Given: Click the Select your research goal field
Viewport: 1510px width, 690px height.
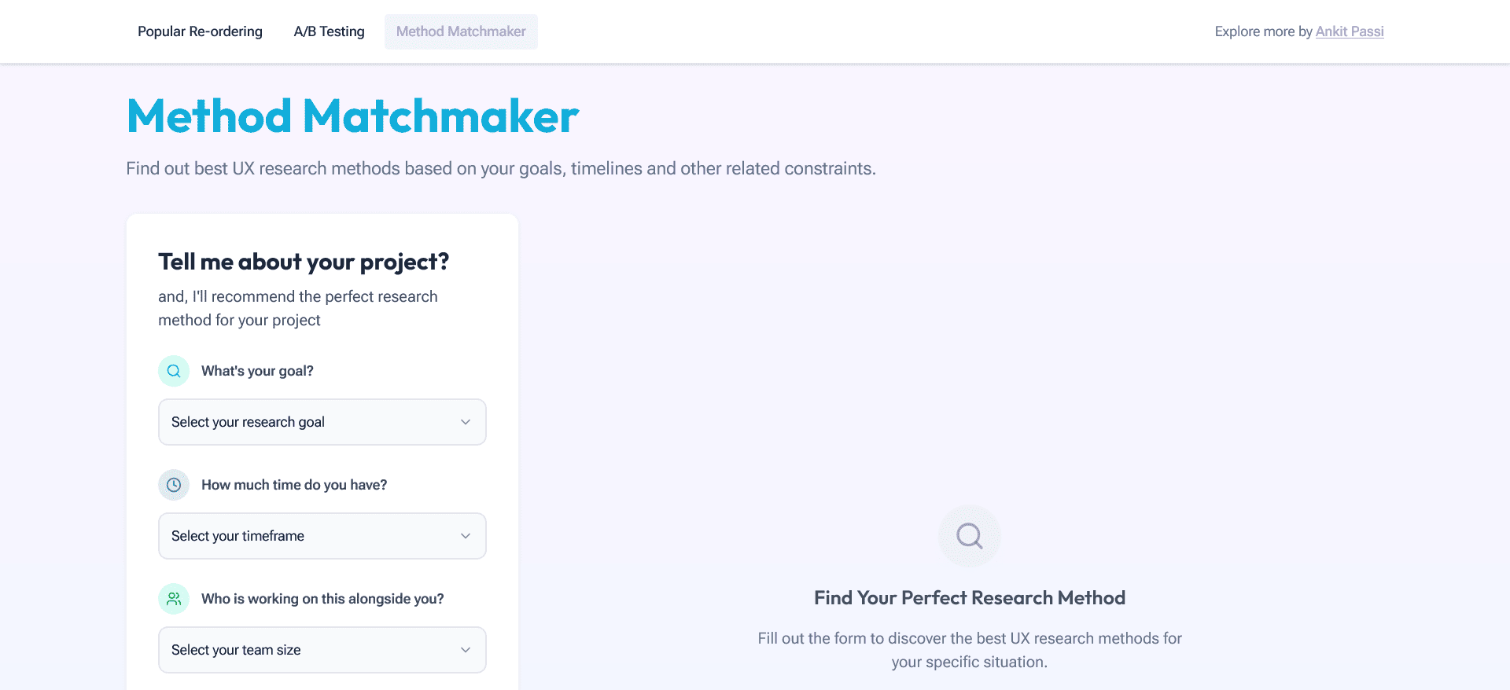Looking at the screenshot, I should 248,422.
